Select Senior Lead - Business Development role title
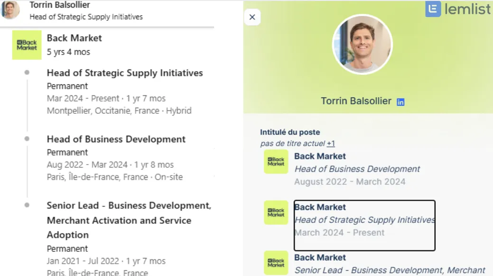Viewport: 493px width, 276px height. (129, 220)
